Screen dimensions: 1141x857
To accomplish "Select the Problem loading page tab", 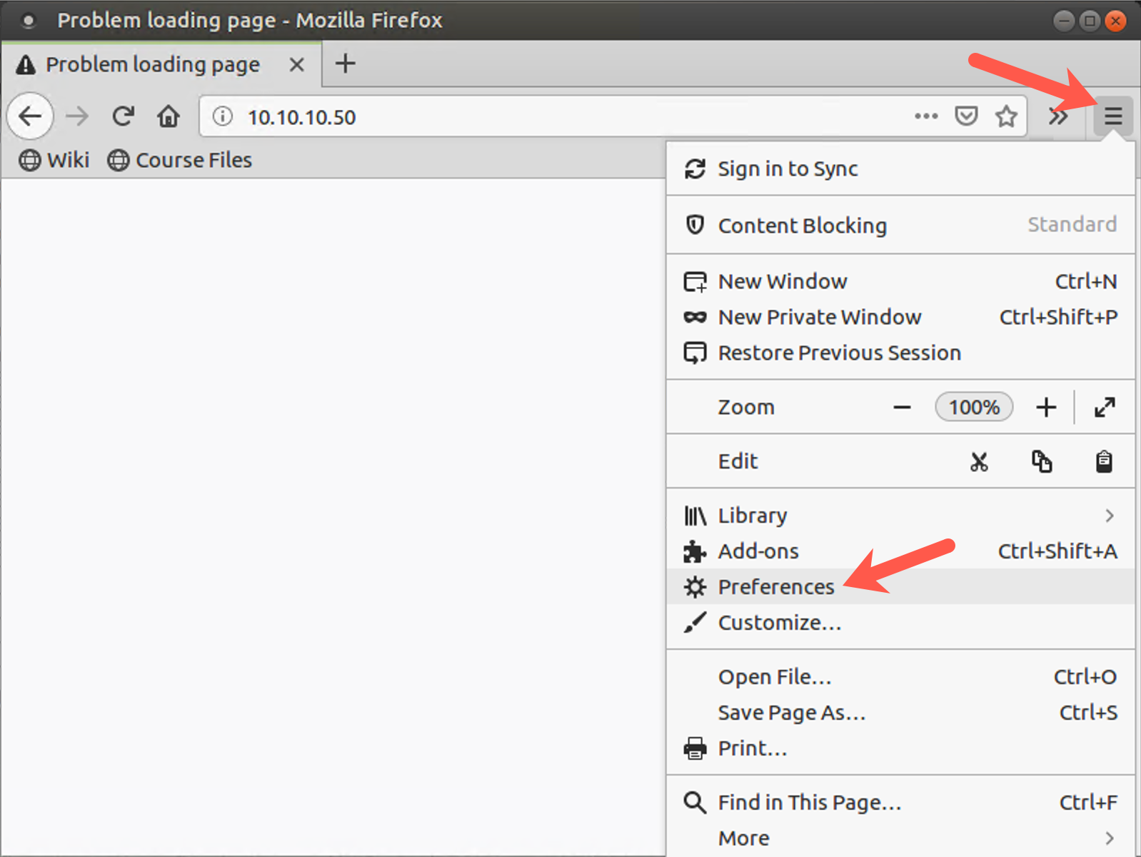I will click(x=161, y=64).
